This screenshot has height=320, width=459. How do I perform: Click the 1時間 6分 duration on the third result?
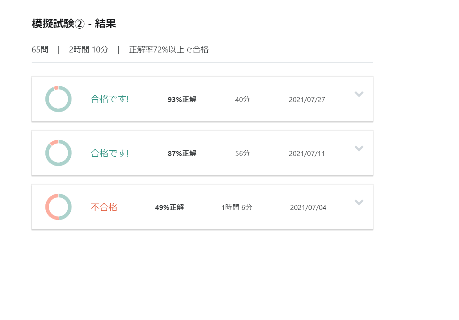(x=237, y=208)
